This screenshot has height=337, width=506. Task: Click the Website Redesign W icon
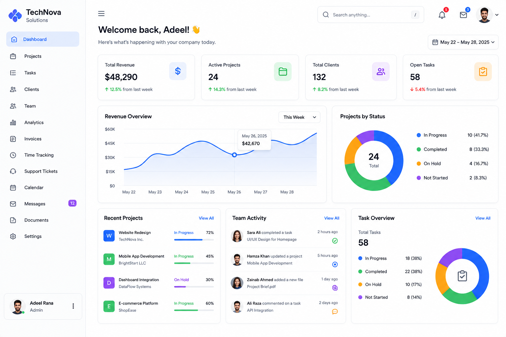[x=109, y=236]
